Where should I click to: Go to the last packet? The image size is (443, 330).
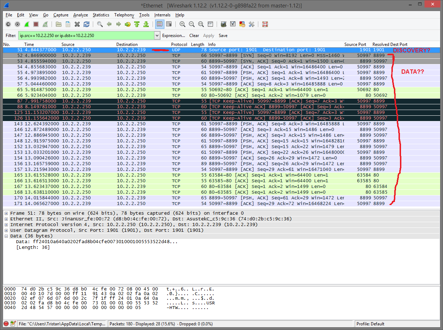(146, 24)
